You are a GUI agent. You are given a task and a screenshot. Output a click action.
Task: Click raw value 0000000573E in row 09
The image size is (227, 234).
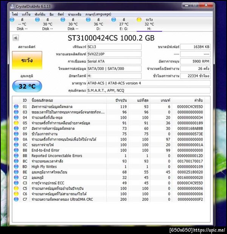coord(190,134)
